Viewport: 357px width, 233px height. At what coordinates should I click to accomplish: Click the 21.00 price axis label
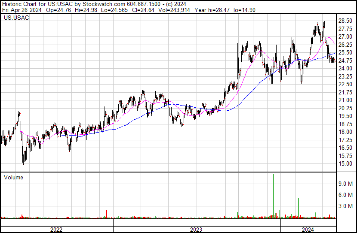tap(345, 100)
